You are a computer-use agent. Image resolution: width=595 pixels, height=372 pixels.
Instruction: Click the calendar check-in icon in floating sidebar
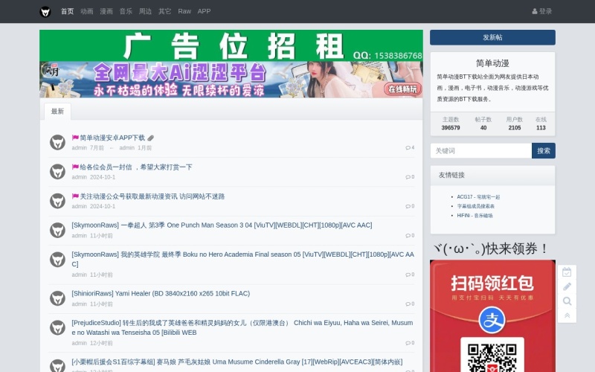567,272
